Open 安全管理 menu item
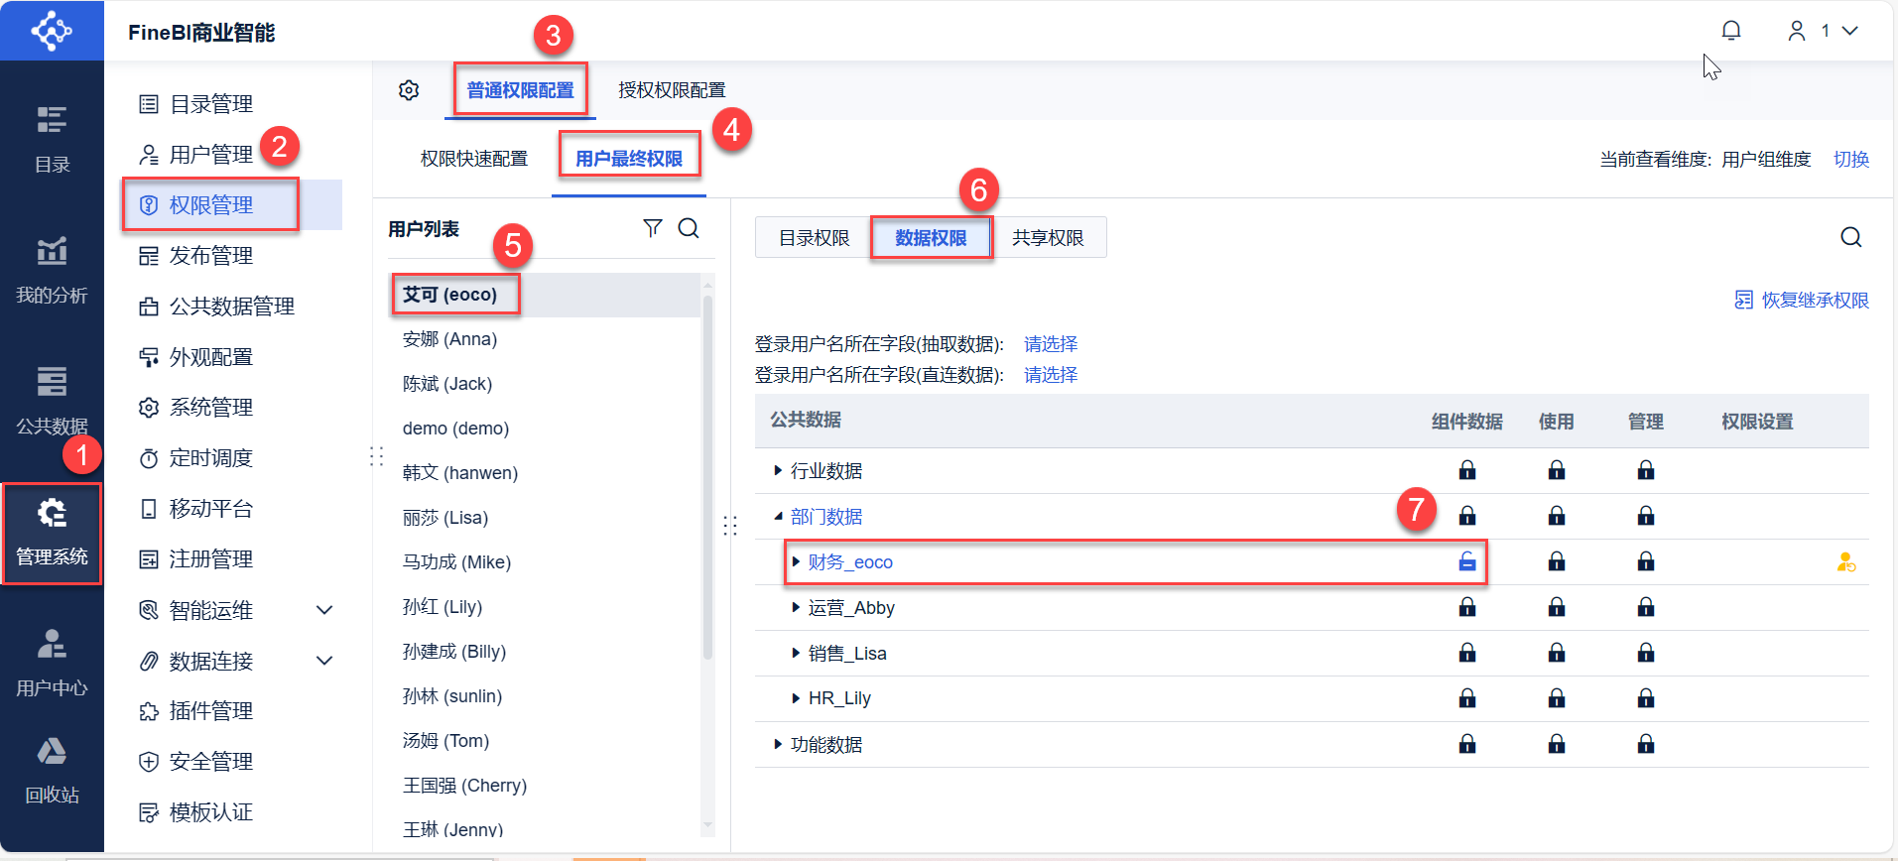 pyautogui.click(x=195, y=762)
